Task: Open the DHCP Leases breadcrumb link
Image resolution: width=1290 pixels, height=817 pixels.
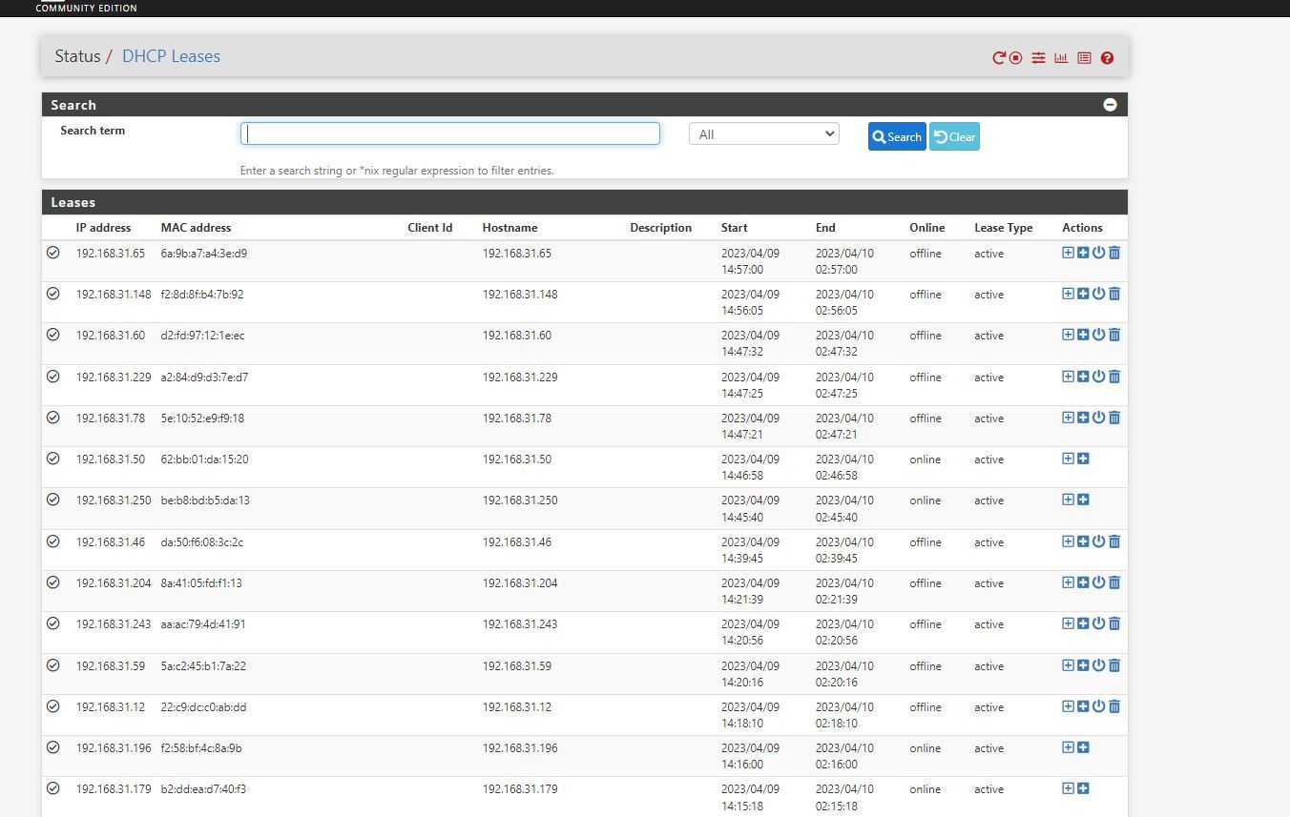Action: (x=171, y=56)
